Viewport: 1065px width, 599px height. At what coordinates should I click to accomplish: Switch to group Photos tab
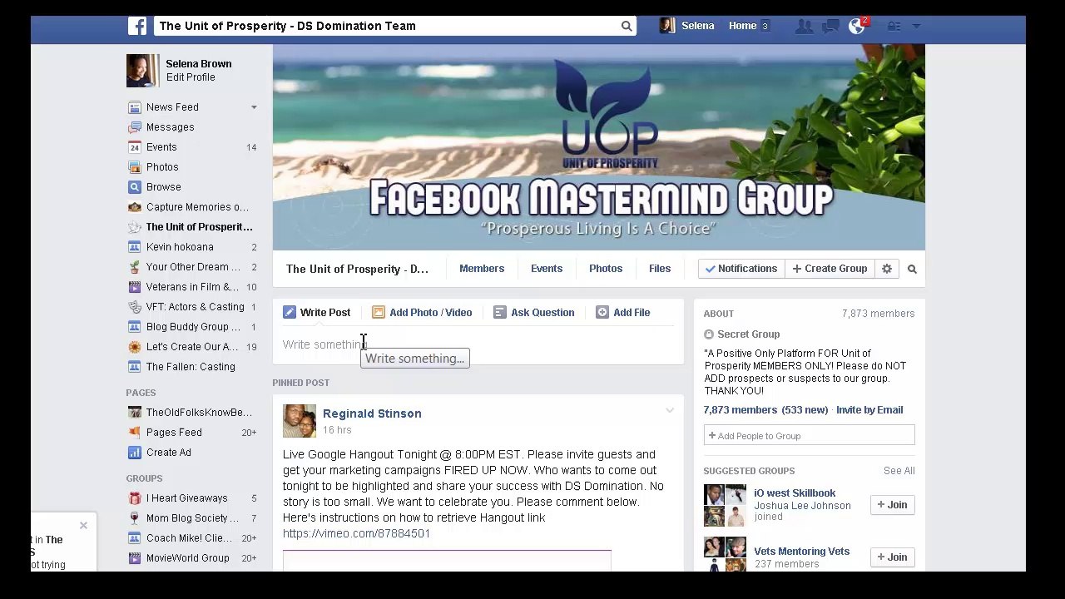click(x=606, y=269)
